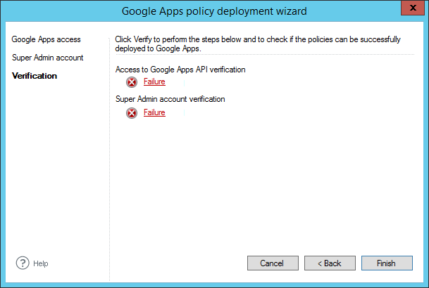Open the Help text link
This screenshot has width=429, height=288.
pos(41,263)
